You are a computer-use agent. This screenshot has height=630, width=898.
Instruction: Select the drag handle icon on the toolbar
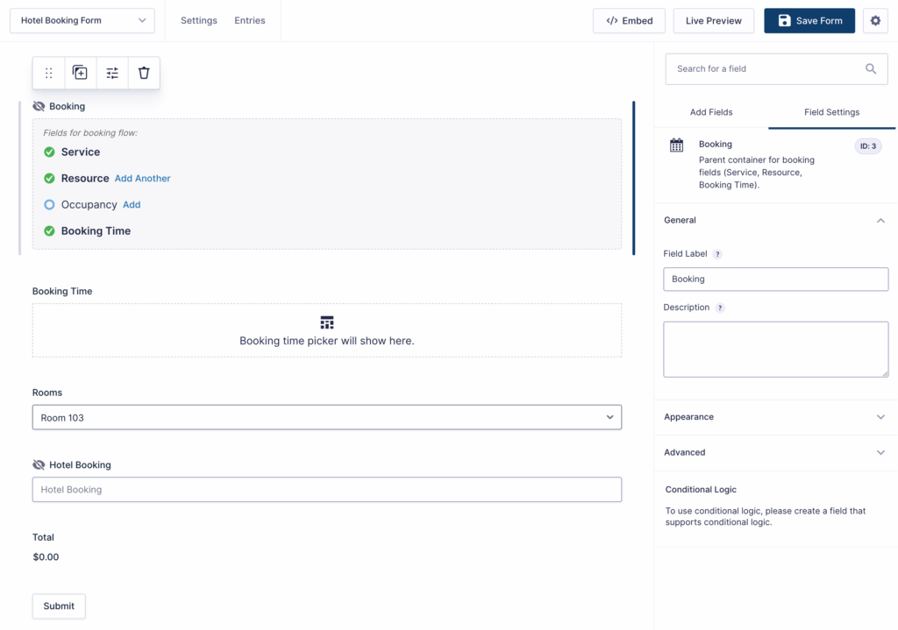(x=48, y=73)
